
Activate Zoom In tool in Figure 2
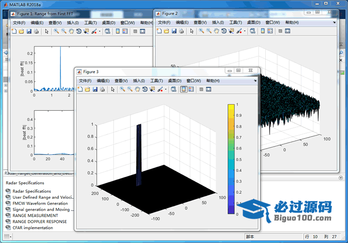[x=201, y=31]
